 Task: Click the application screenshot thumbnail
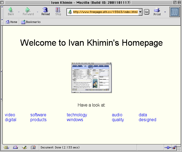coord(92,78)
